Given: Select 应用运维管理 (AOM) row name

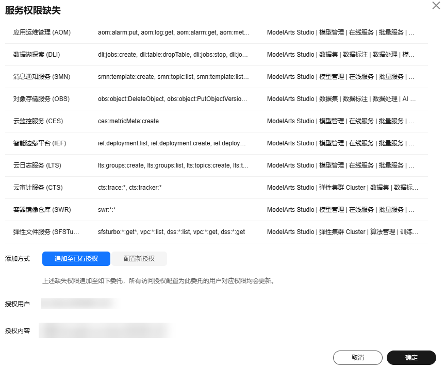Looking at the screenshot, I should (42, 32).
